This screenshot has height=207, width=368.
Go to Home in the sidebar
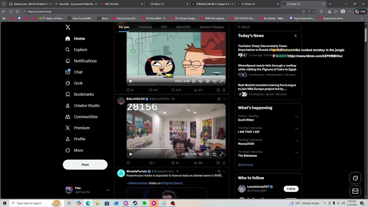(x=75, y=39)
